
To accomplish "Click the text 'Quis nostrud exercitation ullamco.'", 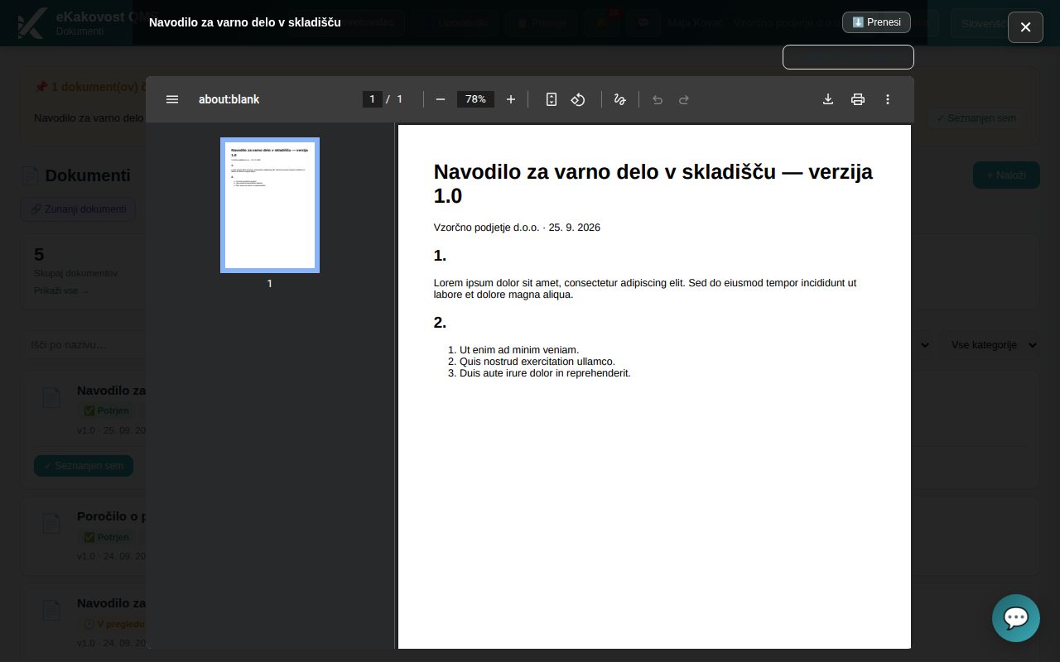I will click(537, 362).
